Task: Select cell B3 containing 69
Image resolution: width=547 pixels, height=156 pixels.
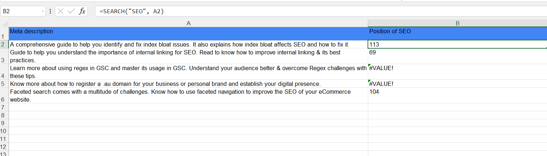Action: [x=457, y=56]
